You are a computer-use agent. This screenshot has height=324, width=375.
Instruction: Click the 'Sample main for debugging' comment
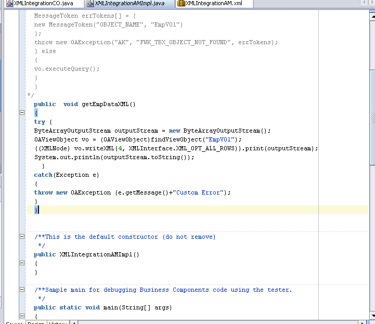163,290
